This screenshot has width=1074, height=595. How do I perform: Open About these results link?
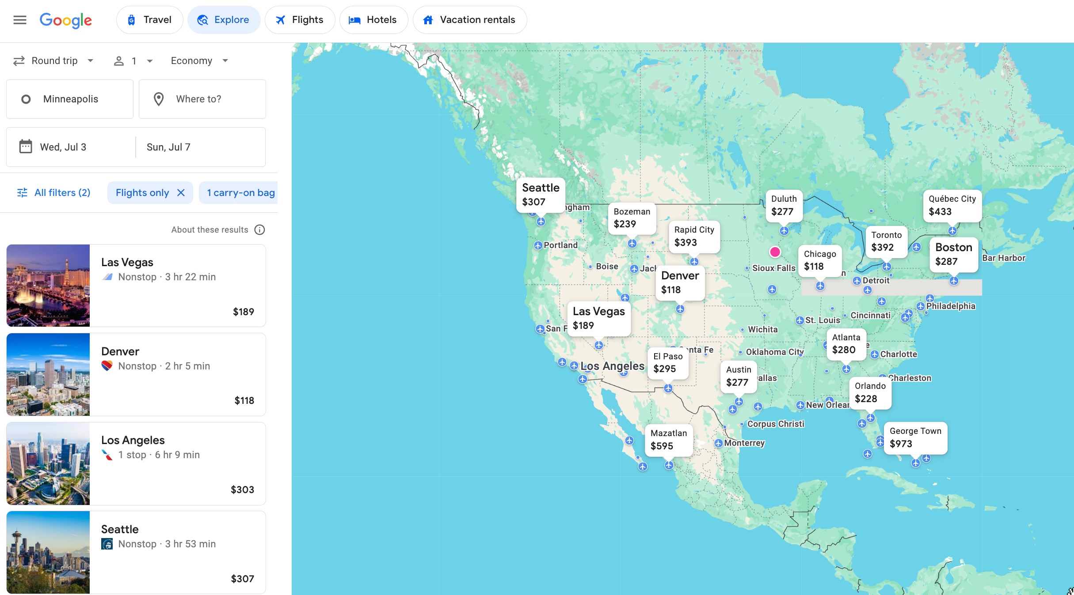coord(209,230)
